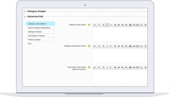Open table menu in Category Description editor
The image size is (169, 97).
(137, 25)
